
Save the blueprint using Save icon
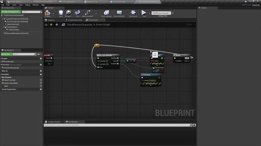click(x=61, y=13)
